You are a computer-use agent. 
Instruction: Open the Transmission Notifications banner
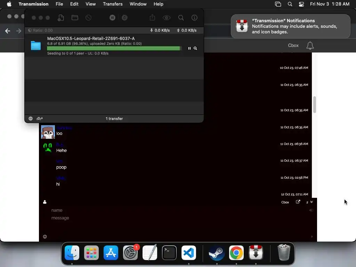[x=291, y=26]
